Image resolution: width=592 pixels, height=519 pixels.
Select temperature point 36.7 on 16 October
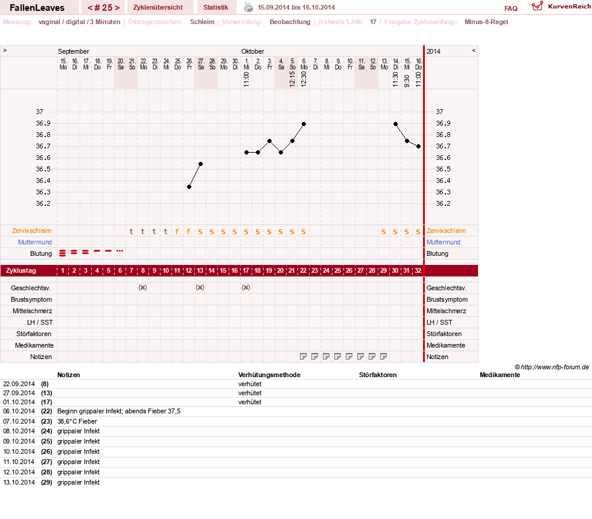[419, 147]
